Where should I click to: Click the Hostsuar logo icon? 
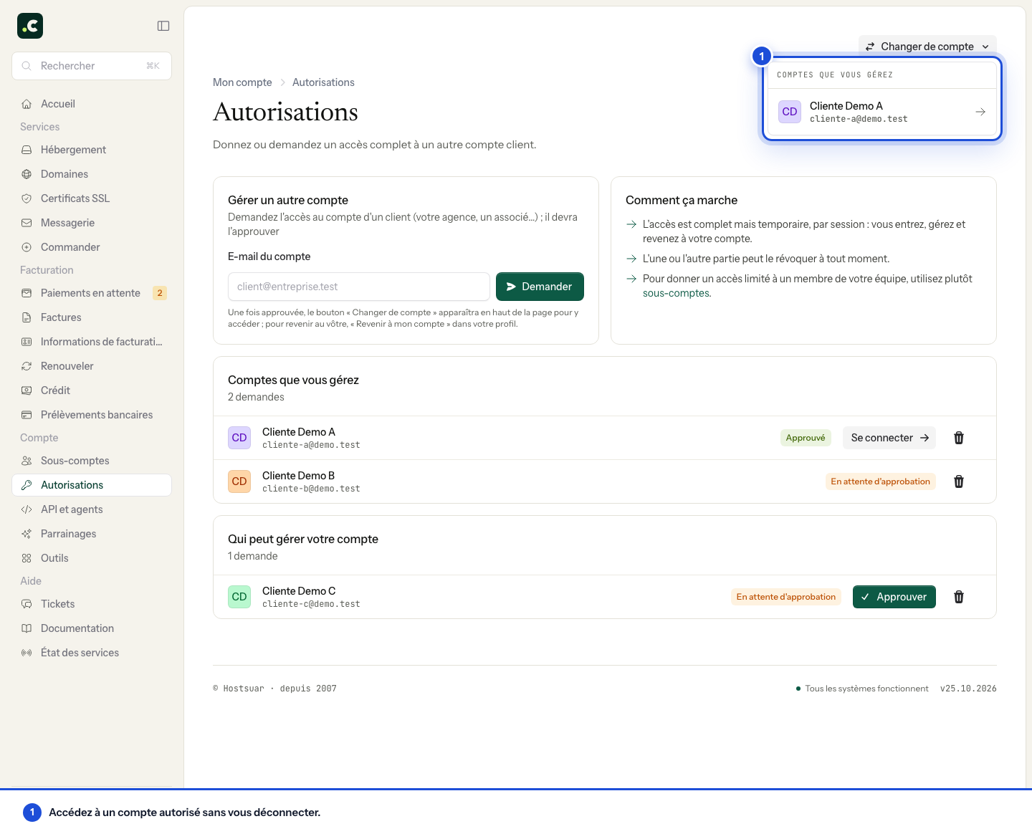pyautogui.click(x=30, y=26)
